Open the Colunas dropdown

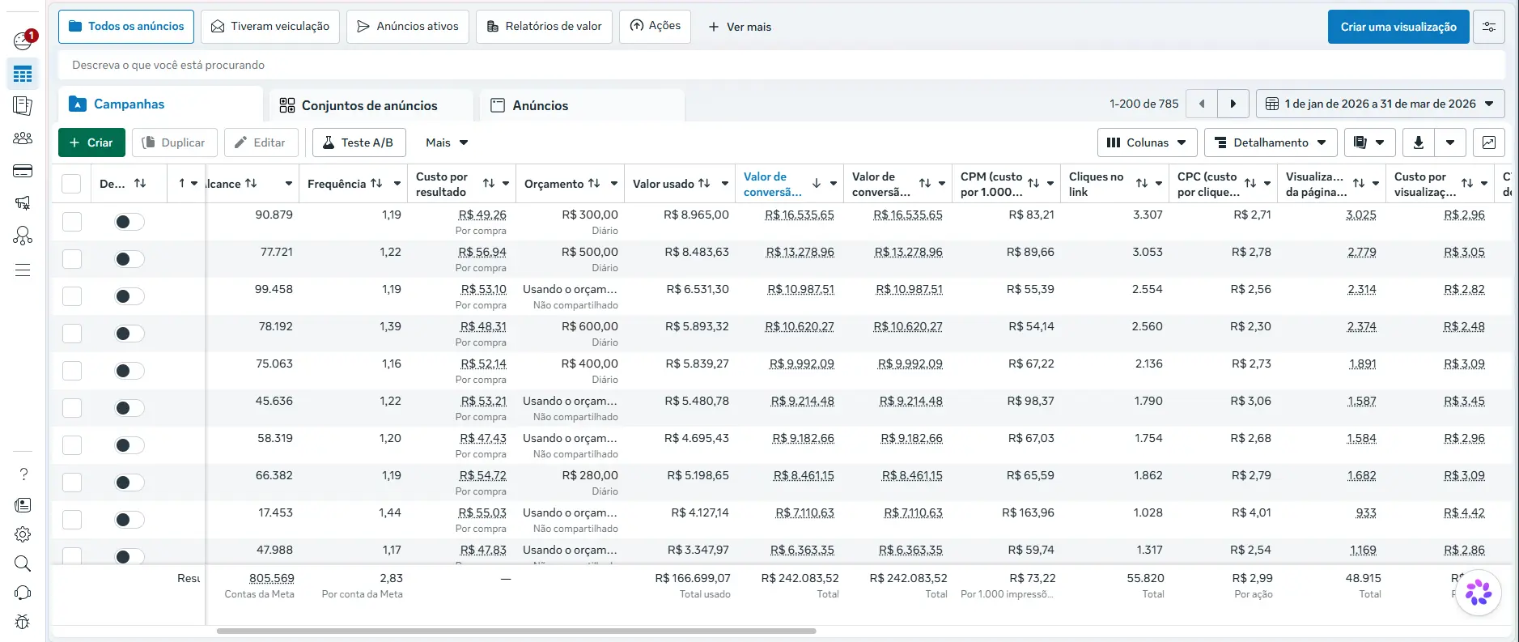1147,142
